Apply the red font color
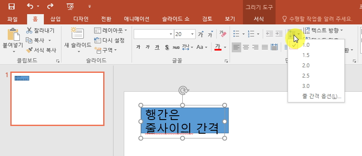This screenshot has width=362, height=156. tap(218, 47)
